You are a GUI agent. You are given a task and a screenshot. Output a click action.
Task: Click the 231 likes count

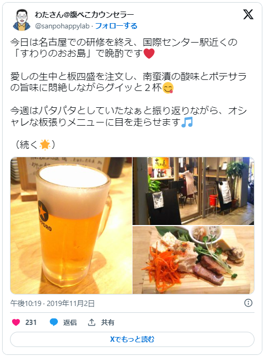coord(30,322)
